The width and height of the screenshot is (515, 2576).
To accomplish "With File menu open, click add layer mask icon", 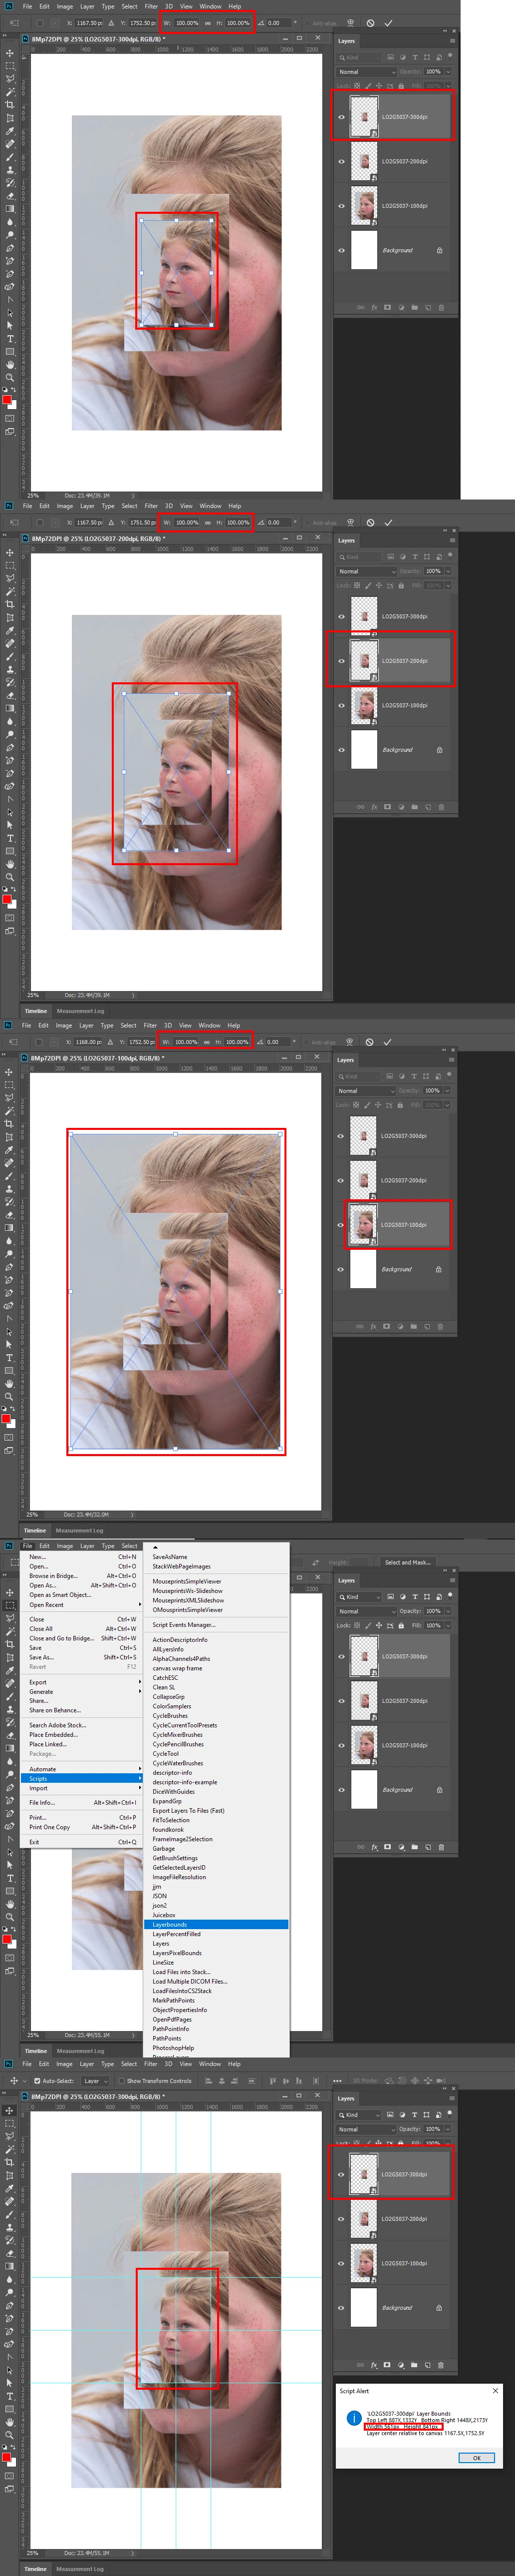I will tap(387, 1847).
